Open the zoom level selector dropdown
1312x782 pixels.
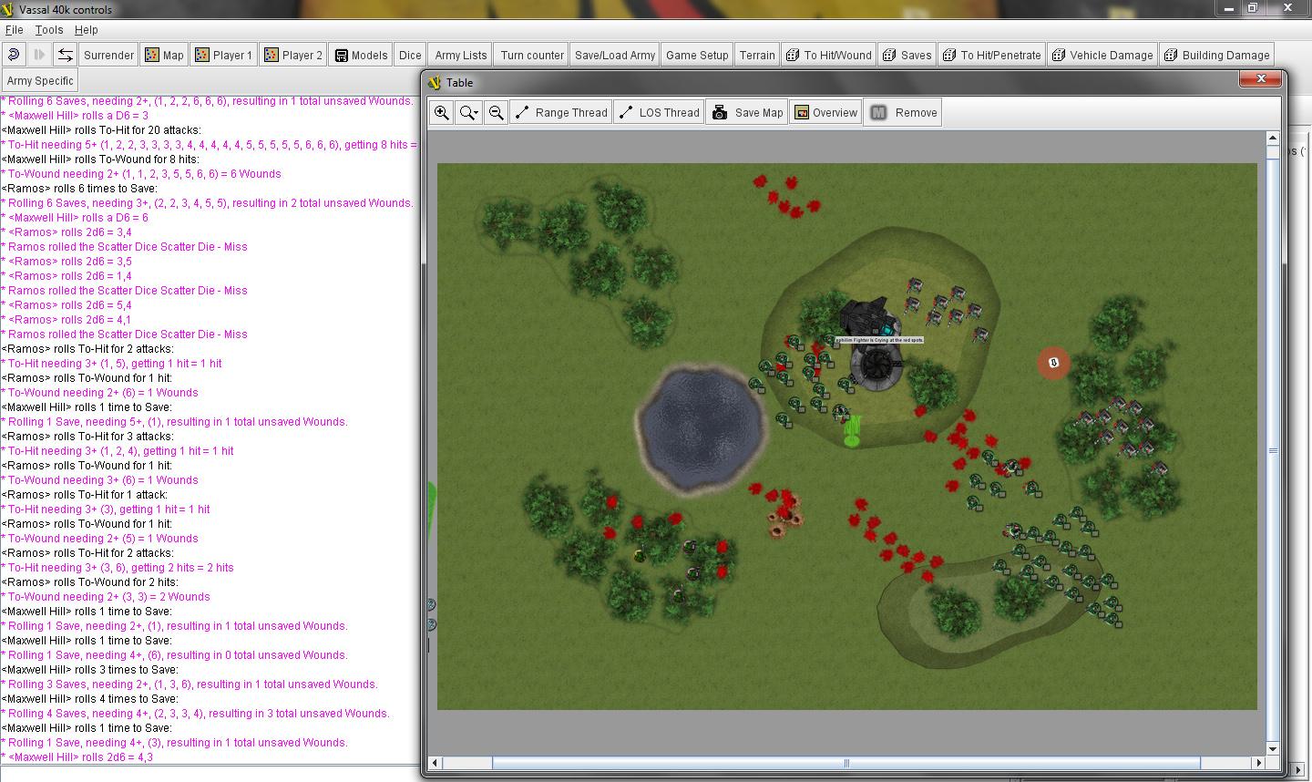coord(469,112)
